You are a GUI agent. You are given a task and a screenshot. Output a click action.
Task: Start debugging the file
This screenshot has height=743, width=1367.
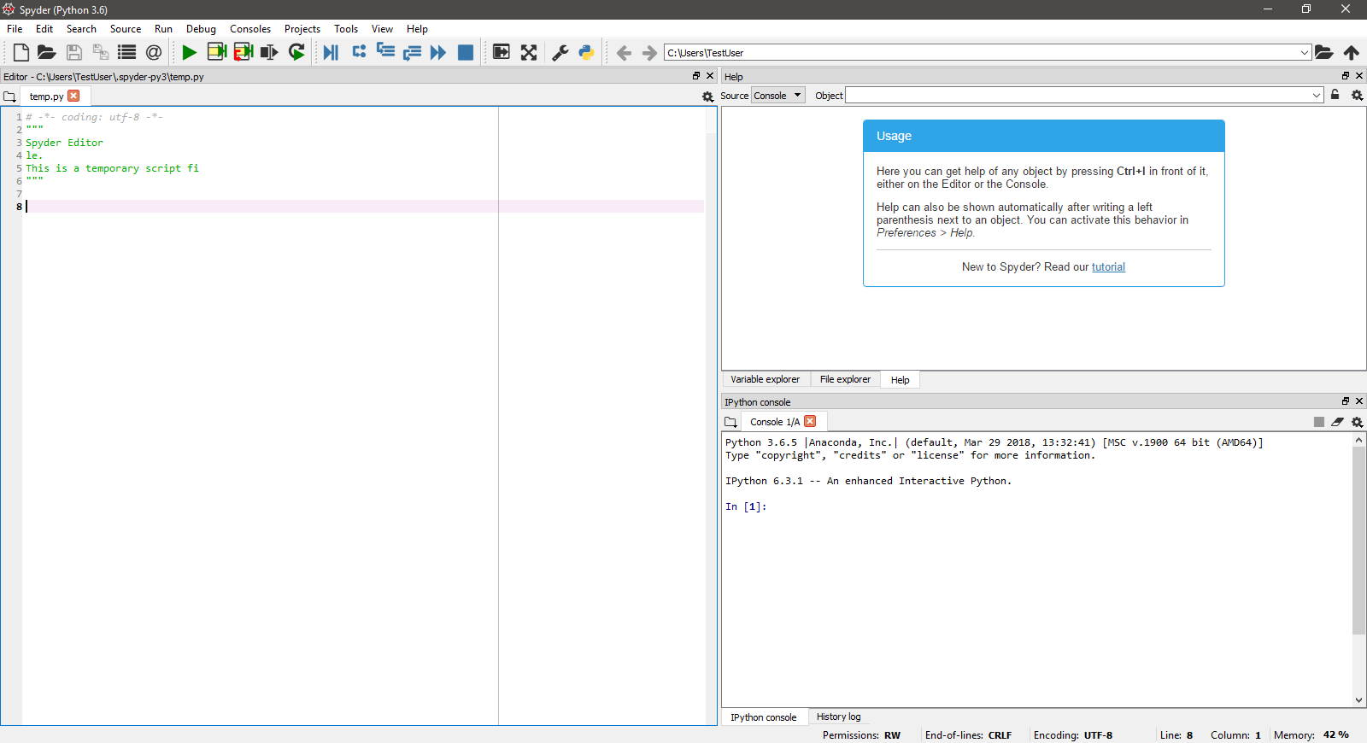click(x=331, y=52)
